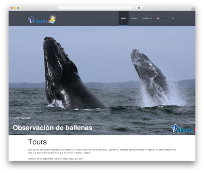Click the red close window button
This screenshot has height=173, width=204.
12,8
